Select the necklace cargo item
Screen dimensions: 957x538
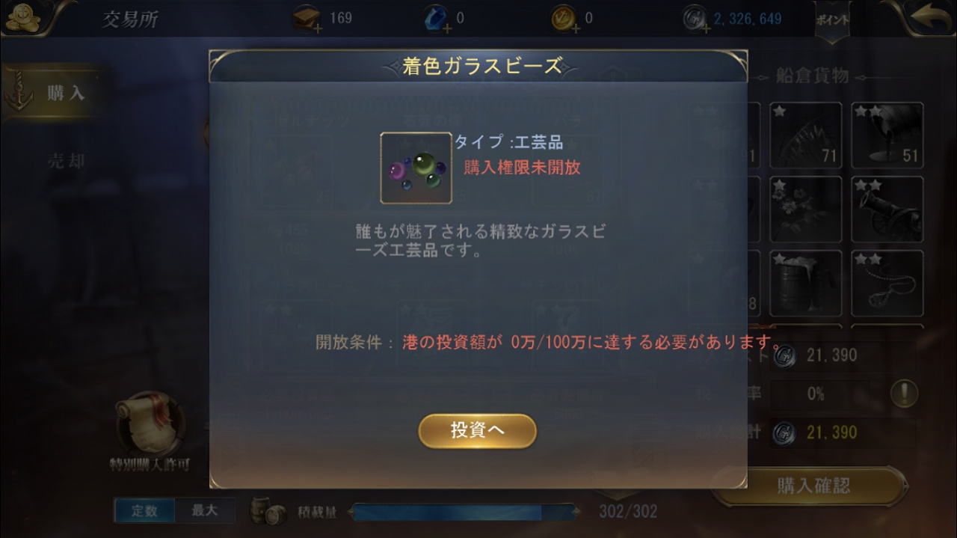tap(887, 284)
